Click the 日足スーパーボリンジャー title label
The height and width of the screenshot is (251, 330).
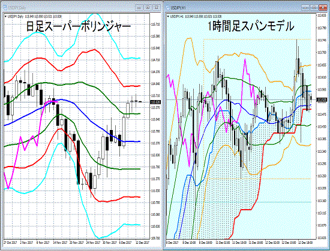click(79, 26)
